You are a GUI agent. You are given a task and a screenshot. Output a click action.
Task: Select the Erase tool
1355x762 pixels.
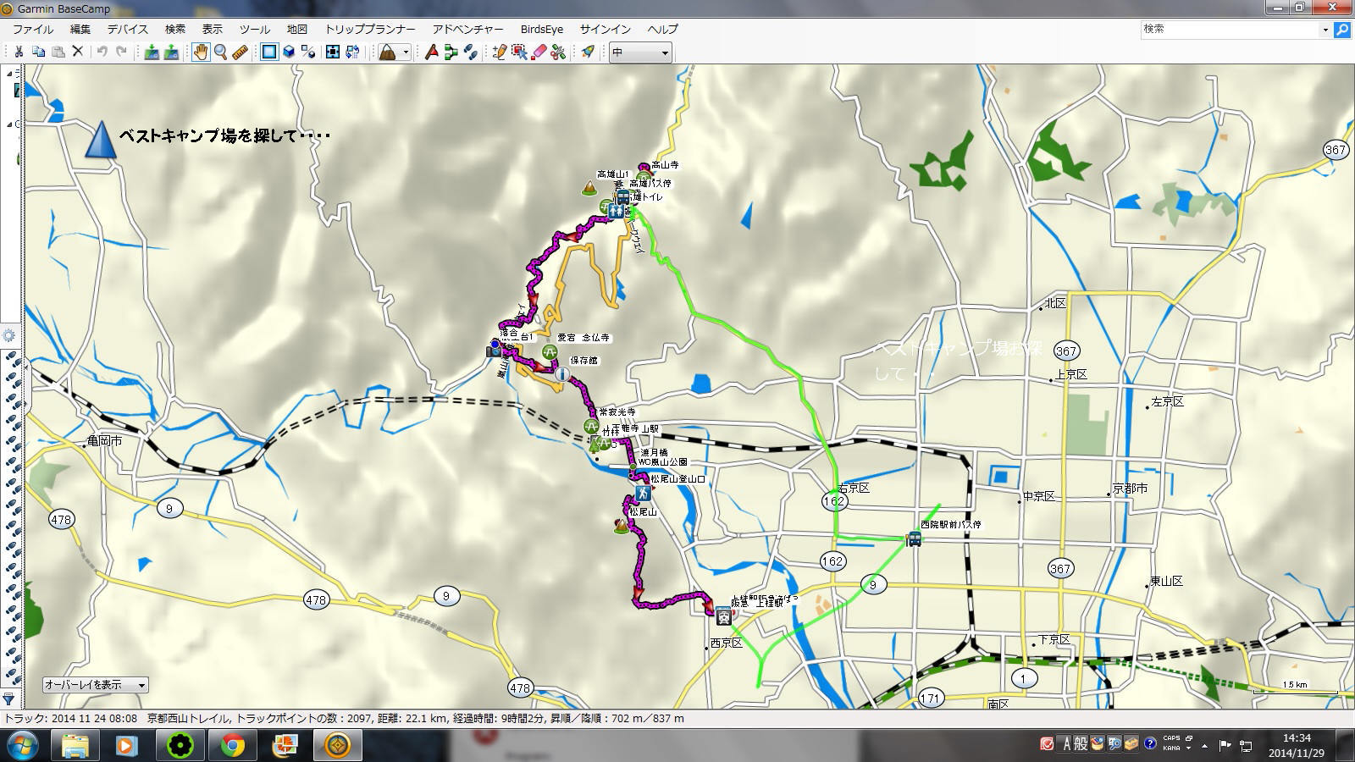pyautogui.click(x=539, y=52)
